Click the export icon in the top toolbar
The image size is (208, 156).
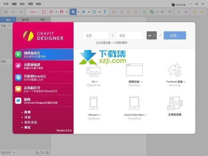point(194,12)
